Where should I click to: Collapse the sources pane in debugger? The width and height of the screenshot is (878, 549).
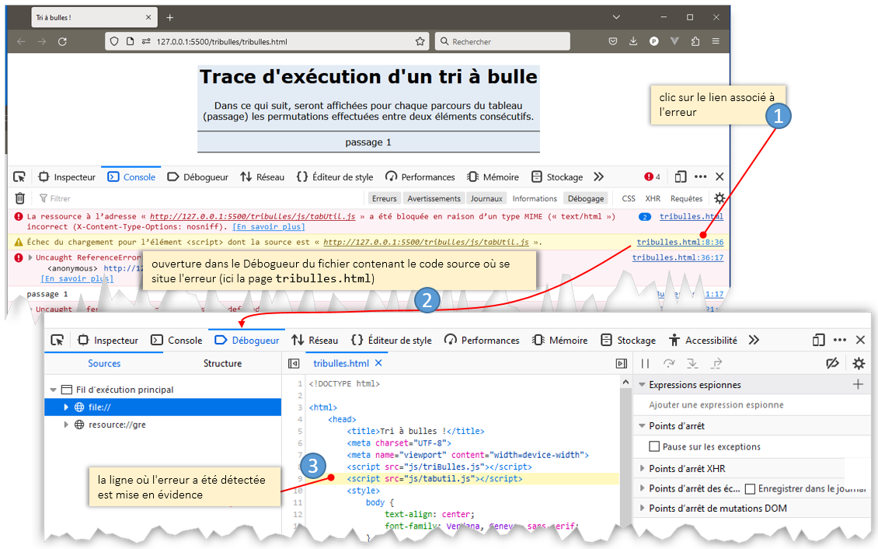294,363
